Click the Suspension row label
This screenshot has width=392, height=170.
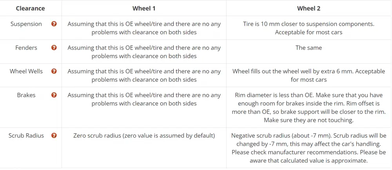[26, 24]
